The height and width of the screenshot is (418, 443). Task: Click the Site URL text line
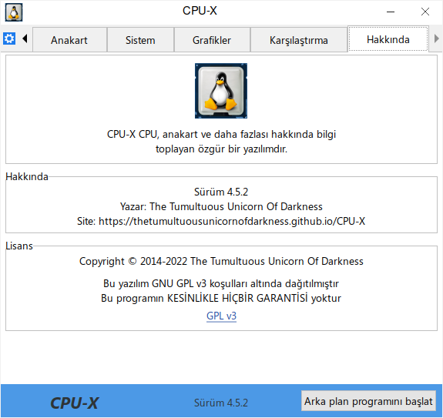[221, 221]
